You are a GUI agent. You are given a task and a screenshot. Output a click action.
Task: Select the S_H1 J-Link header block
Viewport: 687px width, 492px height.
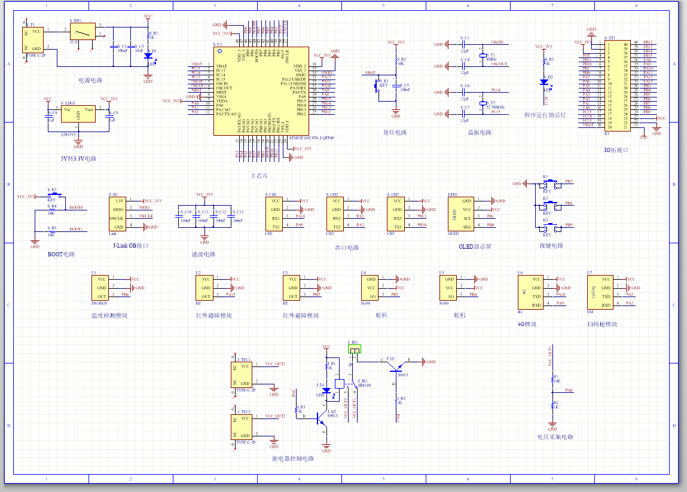[x=117, y=214]
